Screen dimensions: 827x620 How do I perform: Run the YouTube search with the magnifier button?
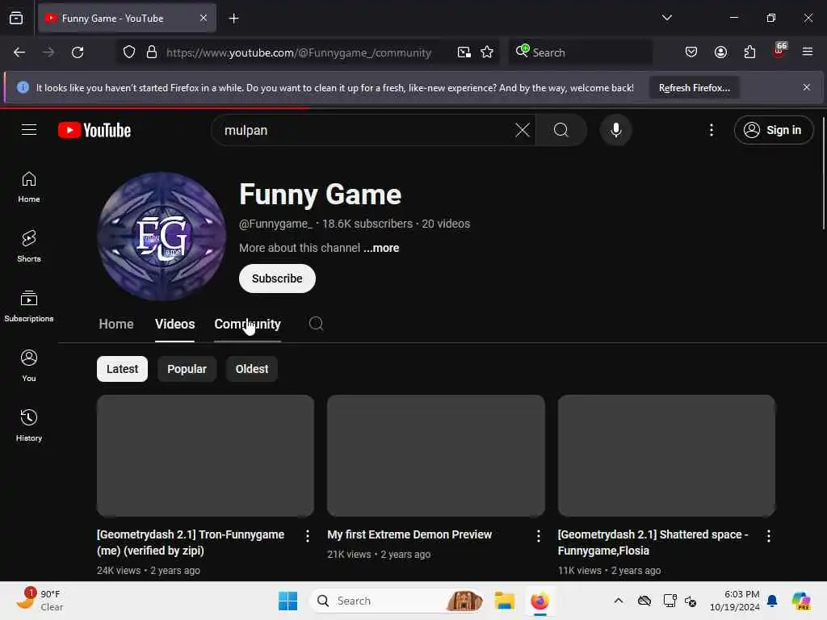[x=561, y=130]
